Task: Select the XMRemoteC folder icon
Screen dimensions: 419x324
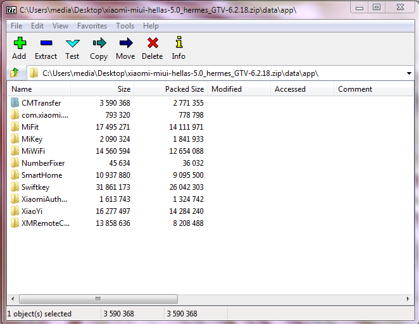Action: [x=15, y=223]
